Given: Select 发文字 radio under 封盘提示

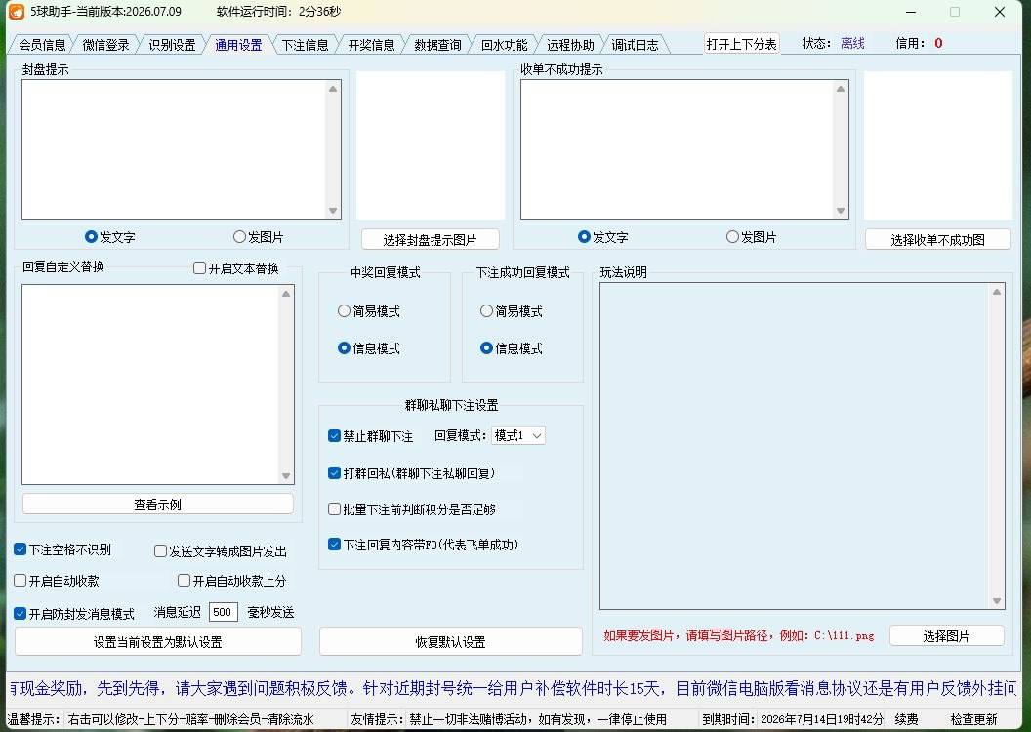Looking at the screenshot, I should point(109,237).
